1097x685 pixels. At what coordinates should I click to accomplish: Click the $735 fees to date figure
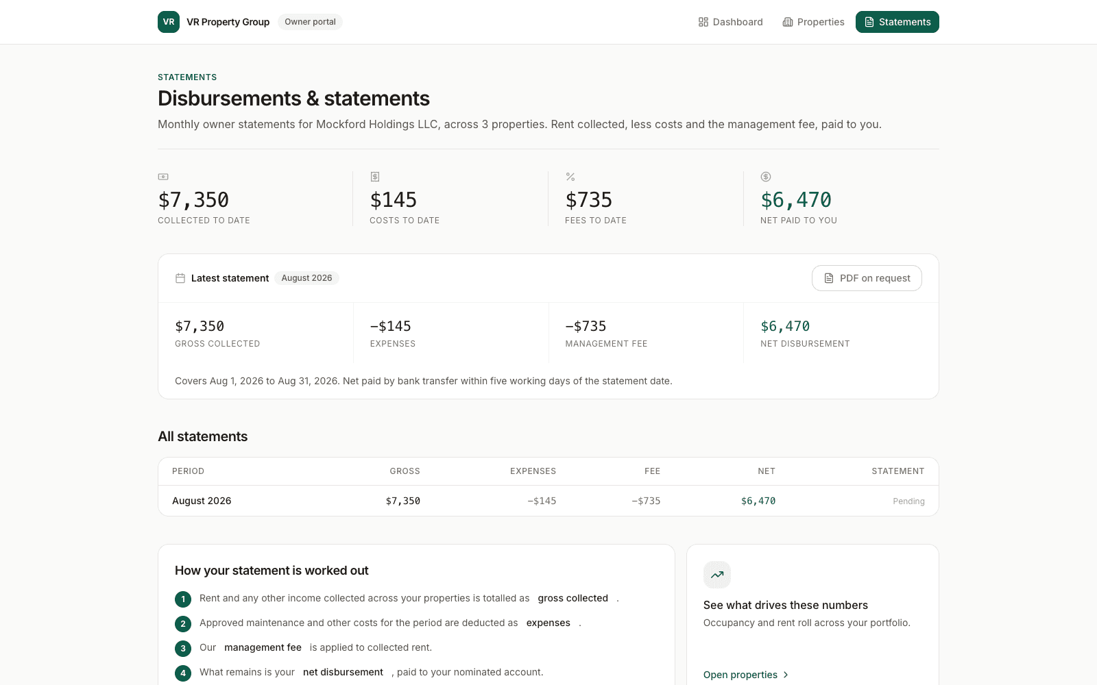[589, 200]
